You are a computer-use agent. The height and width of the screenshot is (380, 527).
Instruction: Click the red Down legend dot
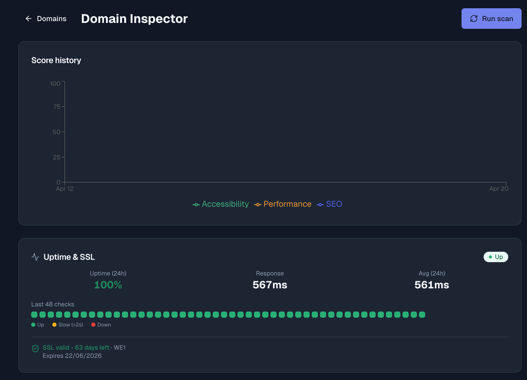[x=93, y=325]
